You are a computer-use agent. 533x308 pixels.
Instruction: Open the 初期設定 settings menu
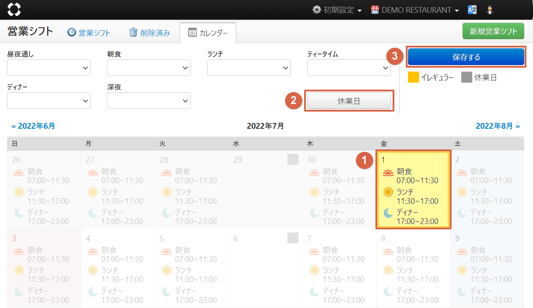pos(337,10)
